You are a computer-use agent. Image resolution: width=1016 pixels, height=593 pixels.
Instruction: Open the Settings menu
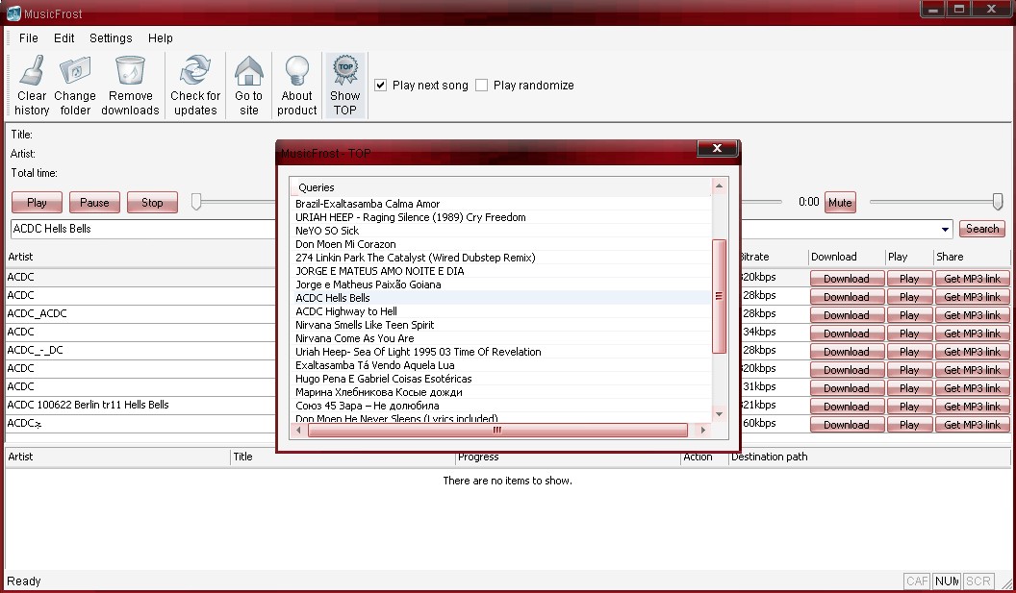pos(111,38)
